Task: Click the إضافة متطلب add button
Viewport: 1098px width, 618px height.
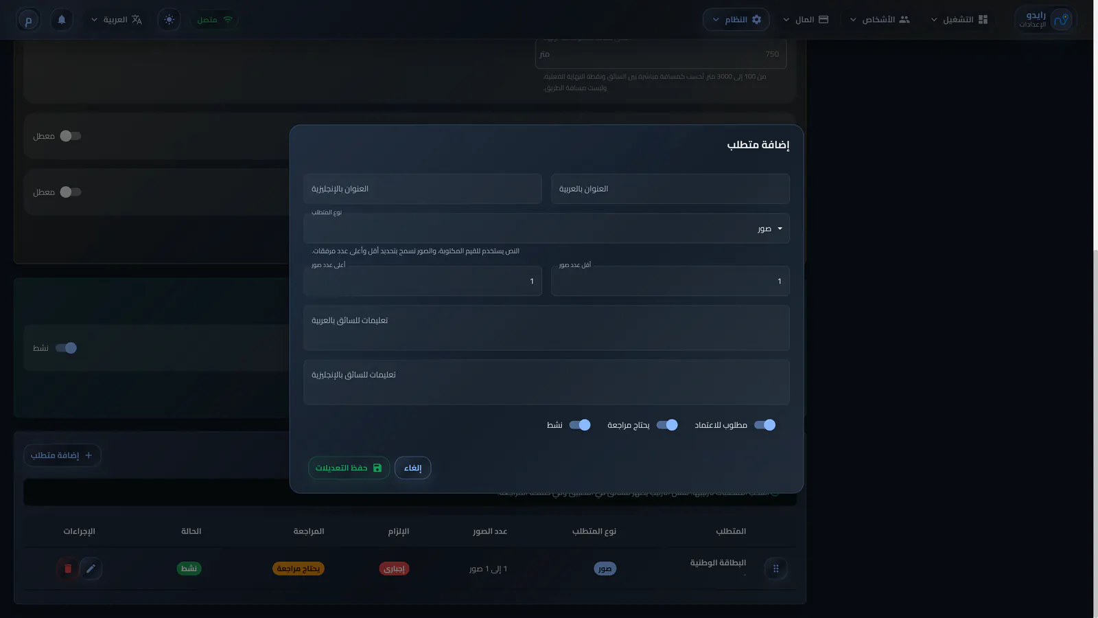Action: [x=62, y=455]
